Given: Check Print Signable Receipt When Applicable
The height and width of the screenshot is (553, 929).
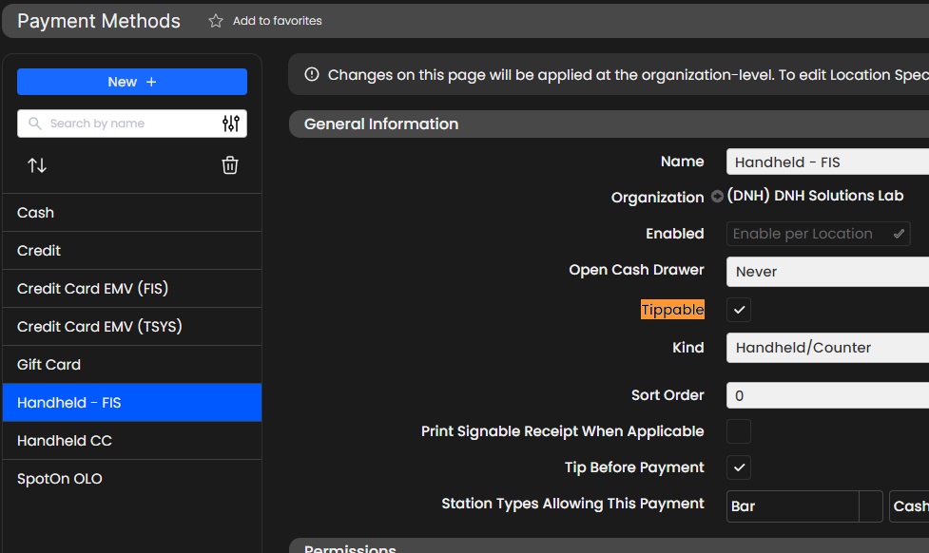Looking at the screenshot, I should click(739, 431).
